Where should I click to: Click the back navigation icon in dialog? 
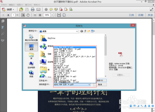[82, 31]
